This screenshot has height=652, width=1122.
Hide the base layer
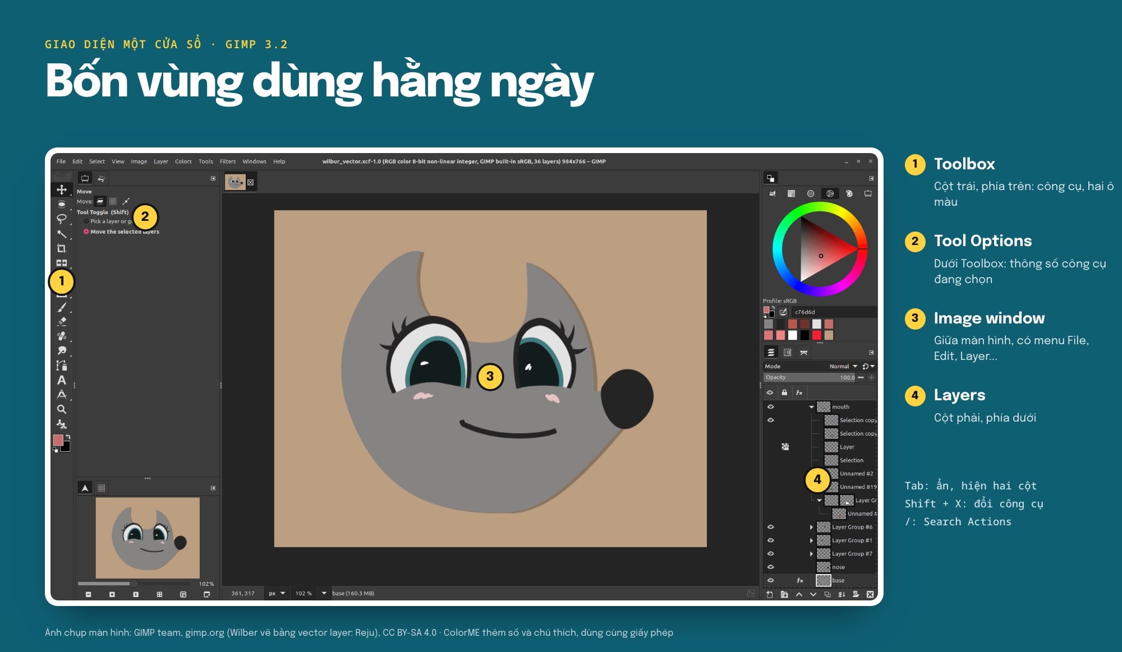[770, 580]
